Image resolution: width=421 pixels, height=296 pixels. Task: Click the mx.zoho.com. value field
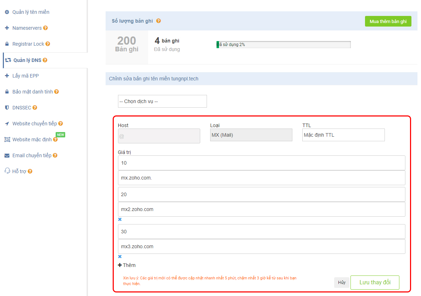[x=262, y=178]
